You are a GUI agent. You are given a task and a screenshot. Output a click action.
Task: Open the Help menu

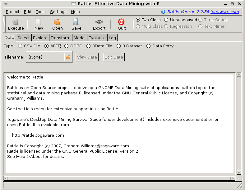pos(75,12)
